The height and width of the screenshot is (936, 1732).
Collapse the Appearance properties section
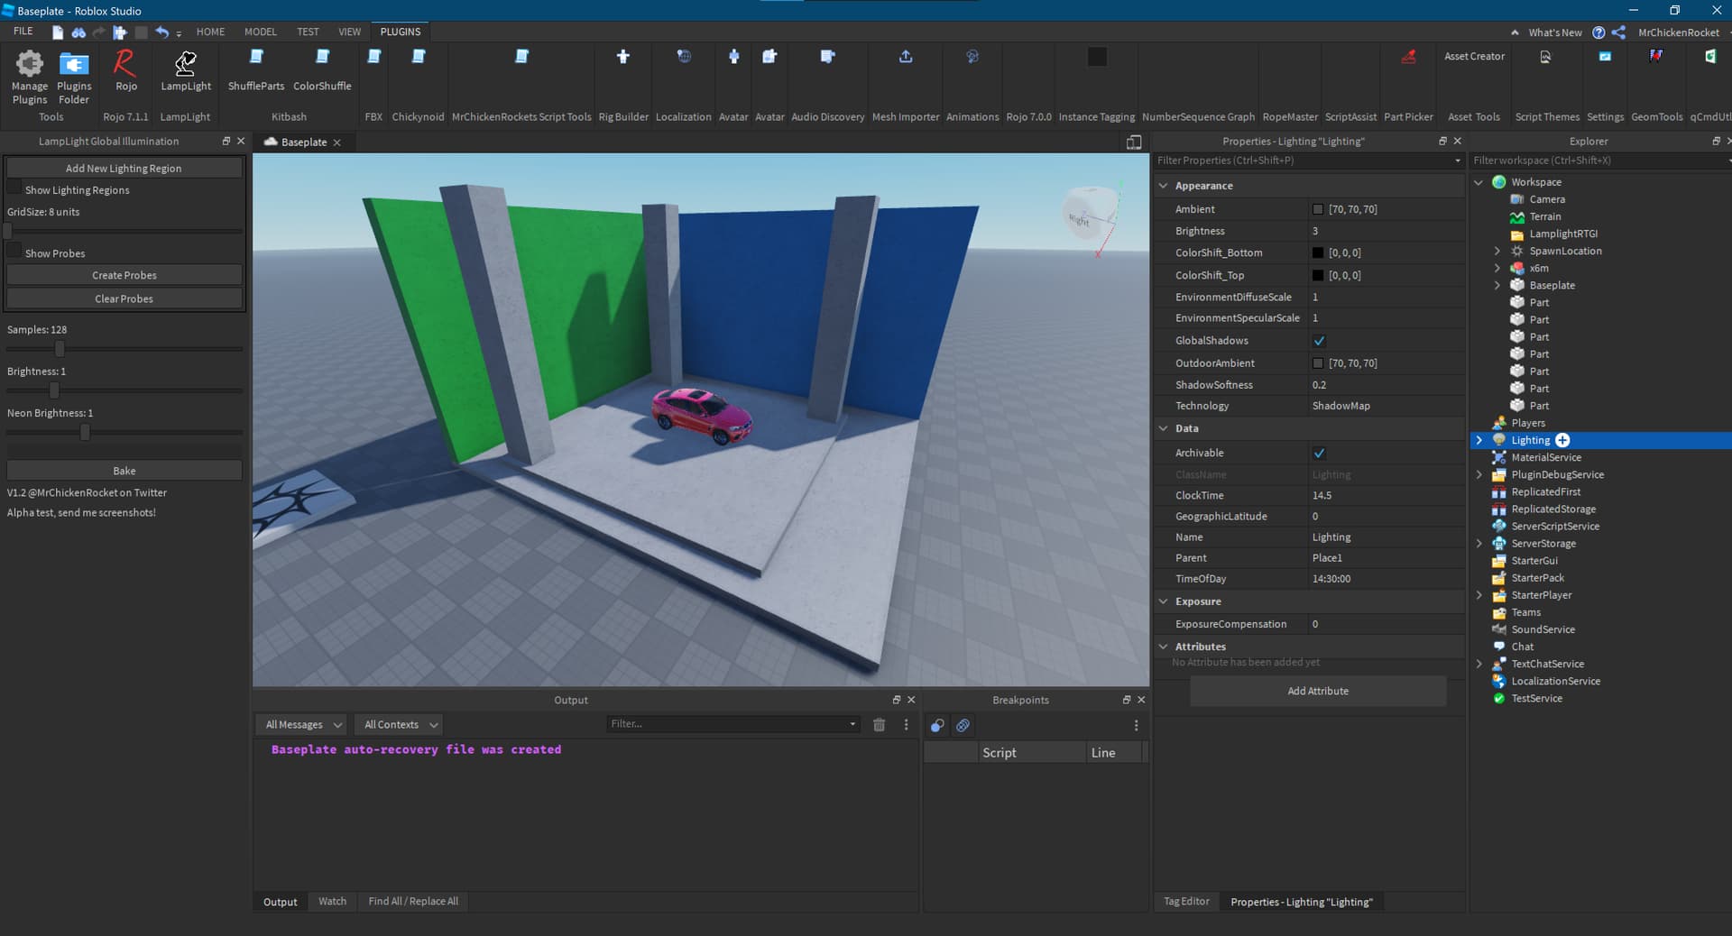(1164, 186)
